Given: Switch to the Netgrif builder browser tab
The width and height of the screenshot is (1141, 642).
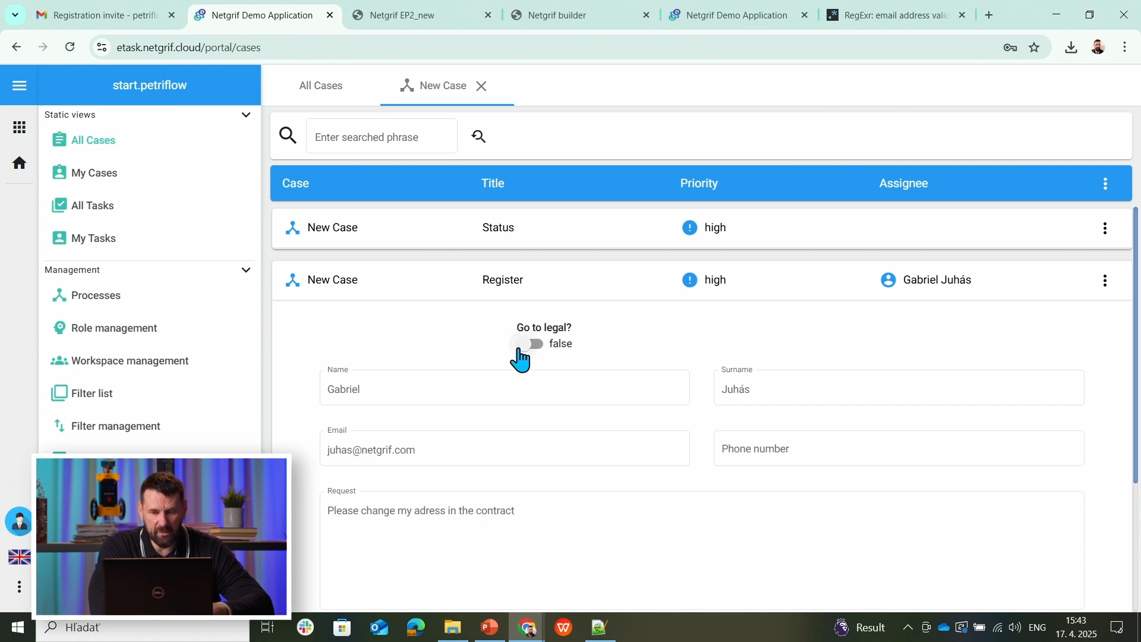Looking at the screenshot, I should click(556, 15).
